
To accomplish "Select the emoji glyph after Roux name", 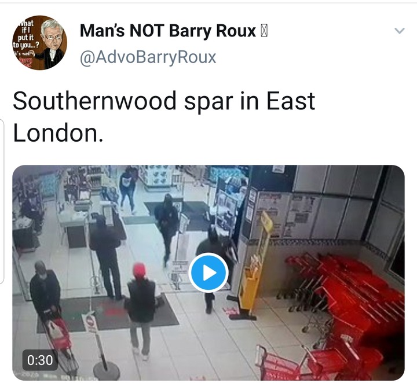I will (264, 31).
